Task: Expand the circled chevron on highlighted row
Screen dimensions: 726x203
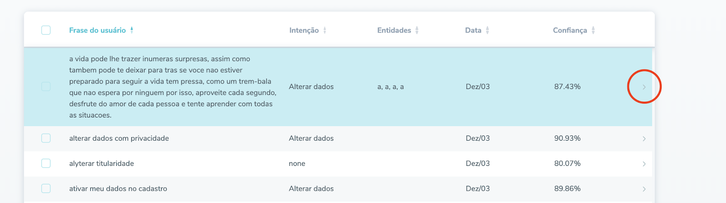Action: coord(644,87)
